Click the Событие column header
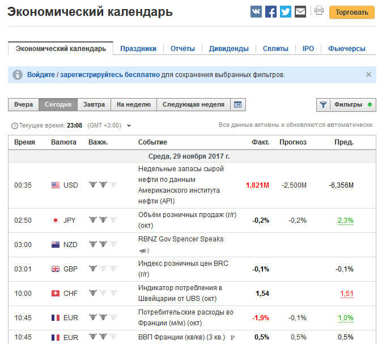The height and width of the screenshot is (344, 382). tap(152, 142)
